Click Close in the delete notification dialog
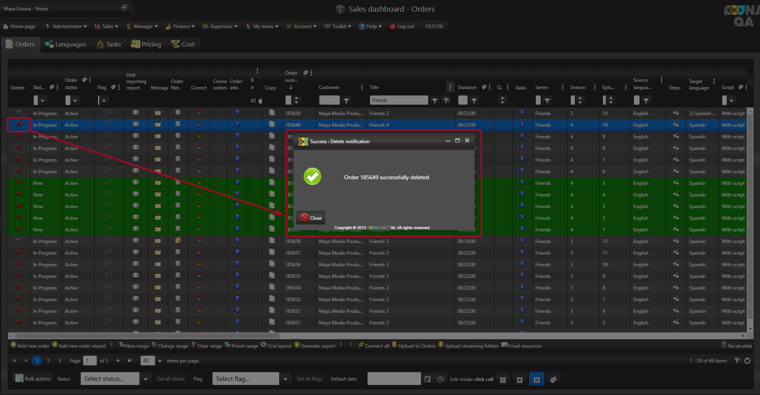The image size is (760, 395). tap(311, 218)
